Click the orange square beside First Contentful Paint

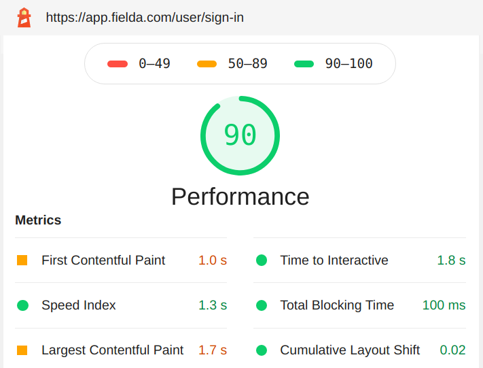click(x=22, y=261)
